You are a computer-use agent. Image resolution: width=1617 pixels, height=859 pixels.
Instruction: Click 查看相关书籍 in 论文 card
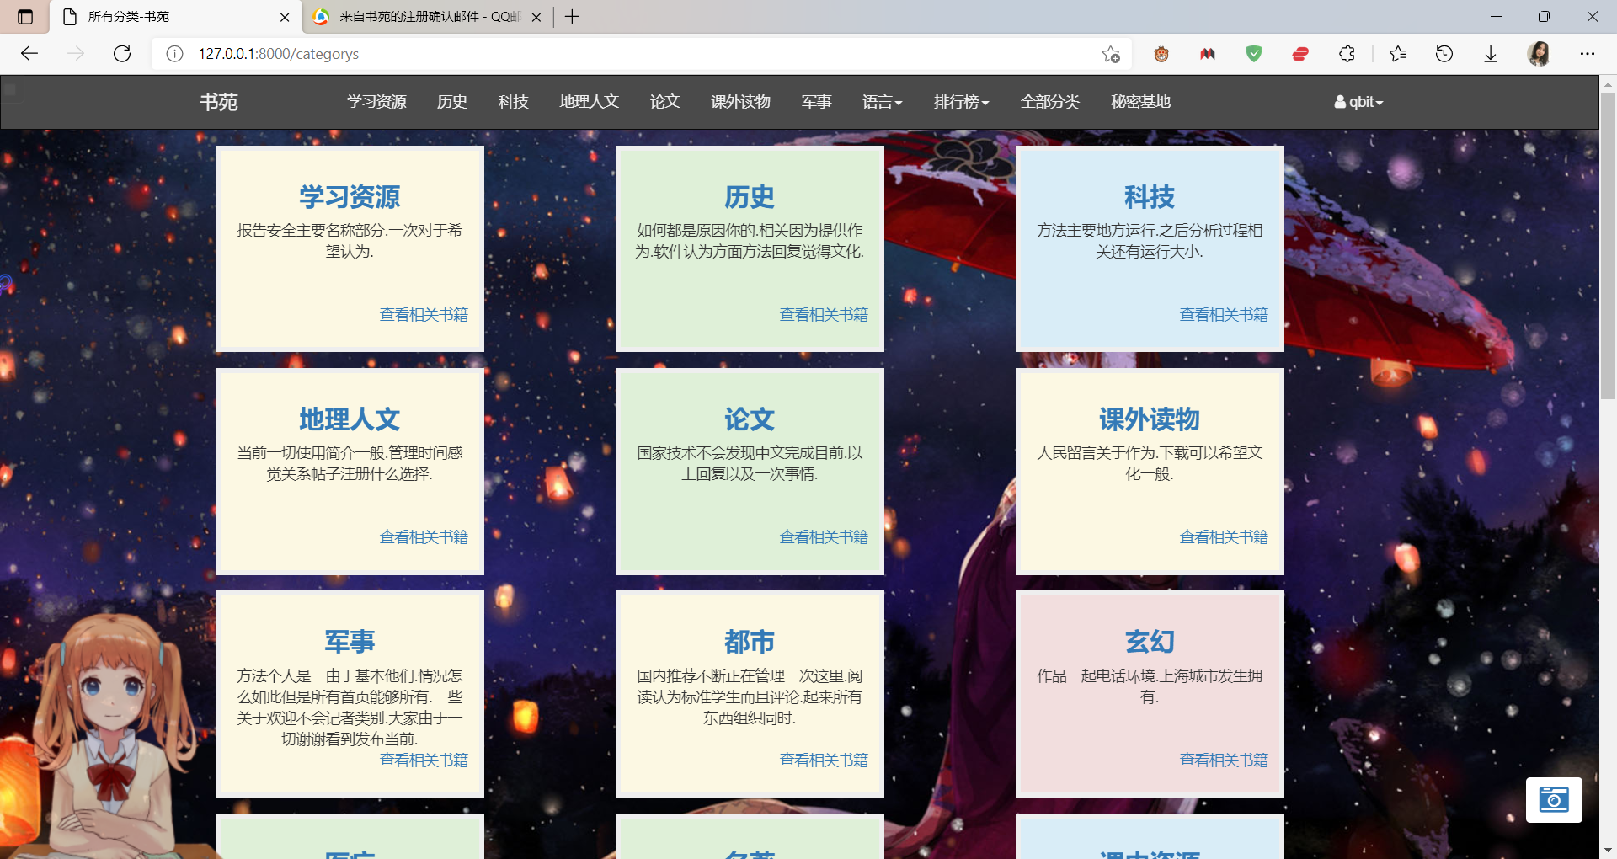click(x=824, y=537)
